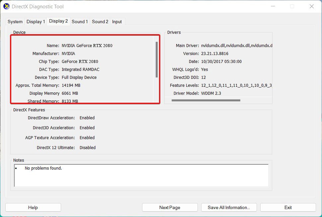This screenshot has height=217, width=322.
Task: Click the Drivers panel horizontal scrollbar
Action: pyautogui.click(x=205, y=100)
